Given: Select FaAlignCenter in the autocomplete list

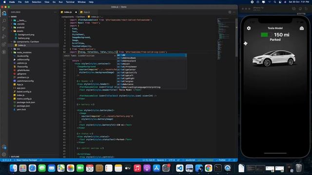Looking at the screenshot, I should coord(152,70).
